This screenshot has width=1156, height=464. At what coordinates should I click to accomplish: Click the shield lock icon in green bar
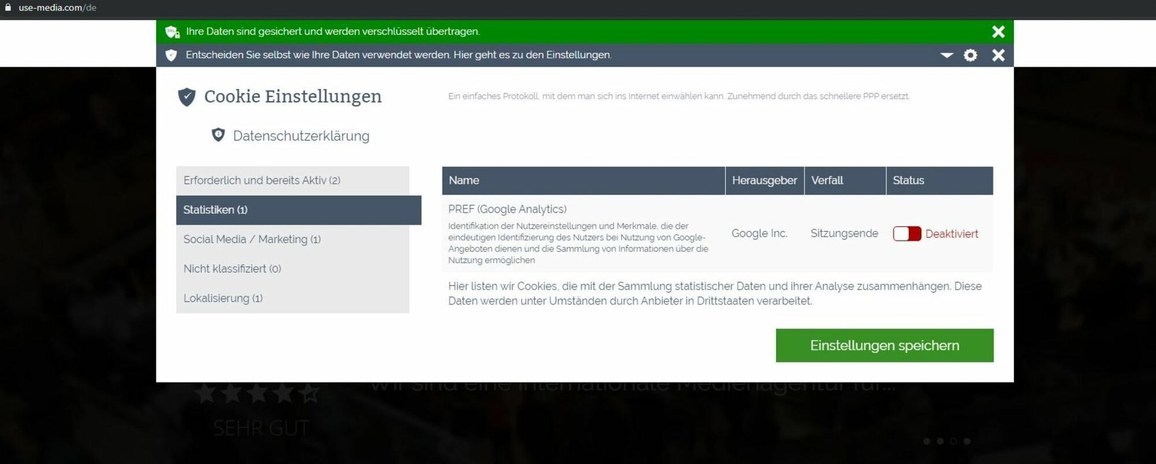tap(172, 32)
